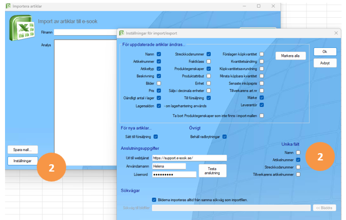The image size is (346, 220).
Task: Uncheck Artikelnummer under uppdaterade artiklar
Action: pos(159,61)
